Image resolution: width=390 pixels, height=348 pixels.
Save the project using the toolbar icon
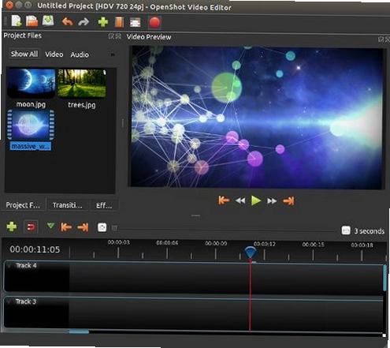(48, 21)
